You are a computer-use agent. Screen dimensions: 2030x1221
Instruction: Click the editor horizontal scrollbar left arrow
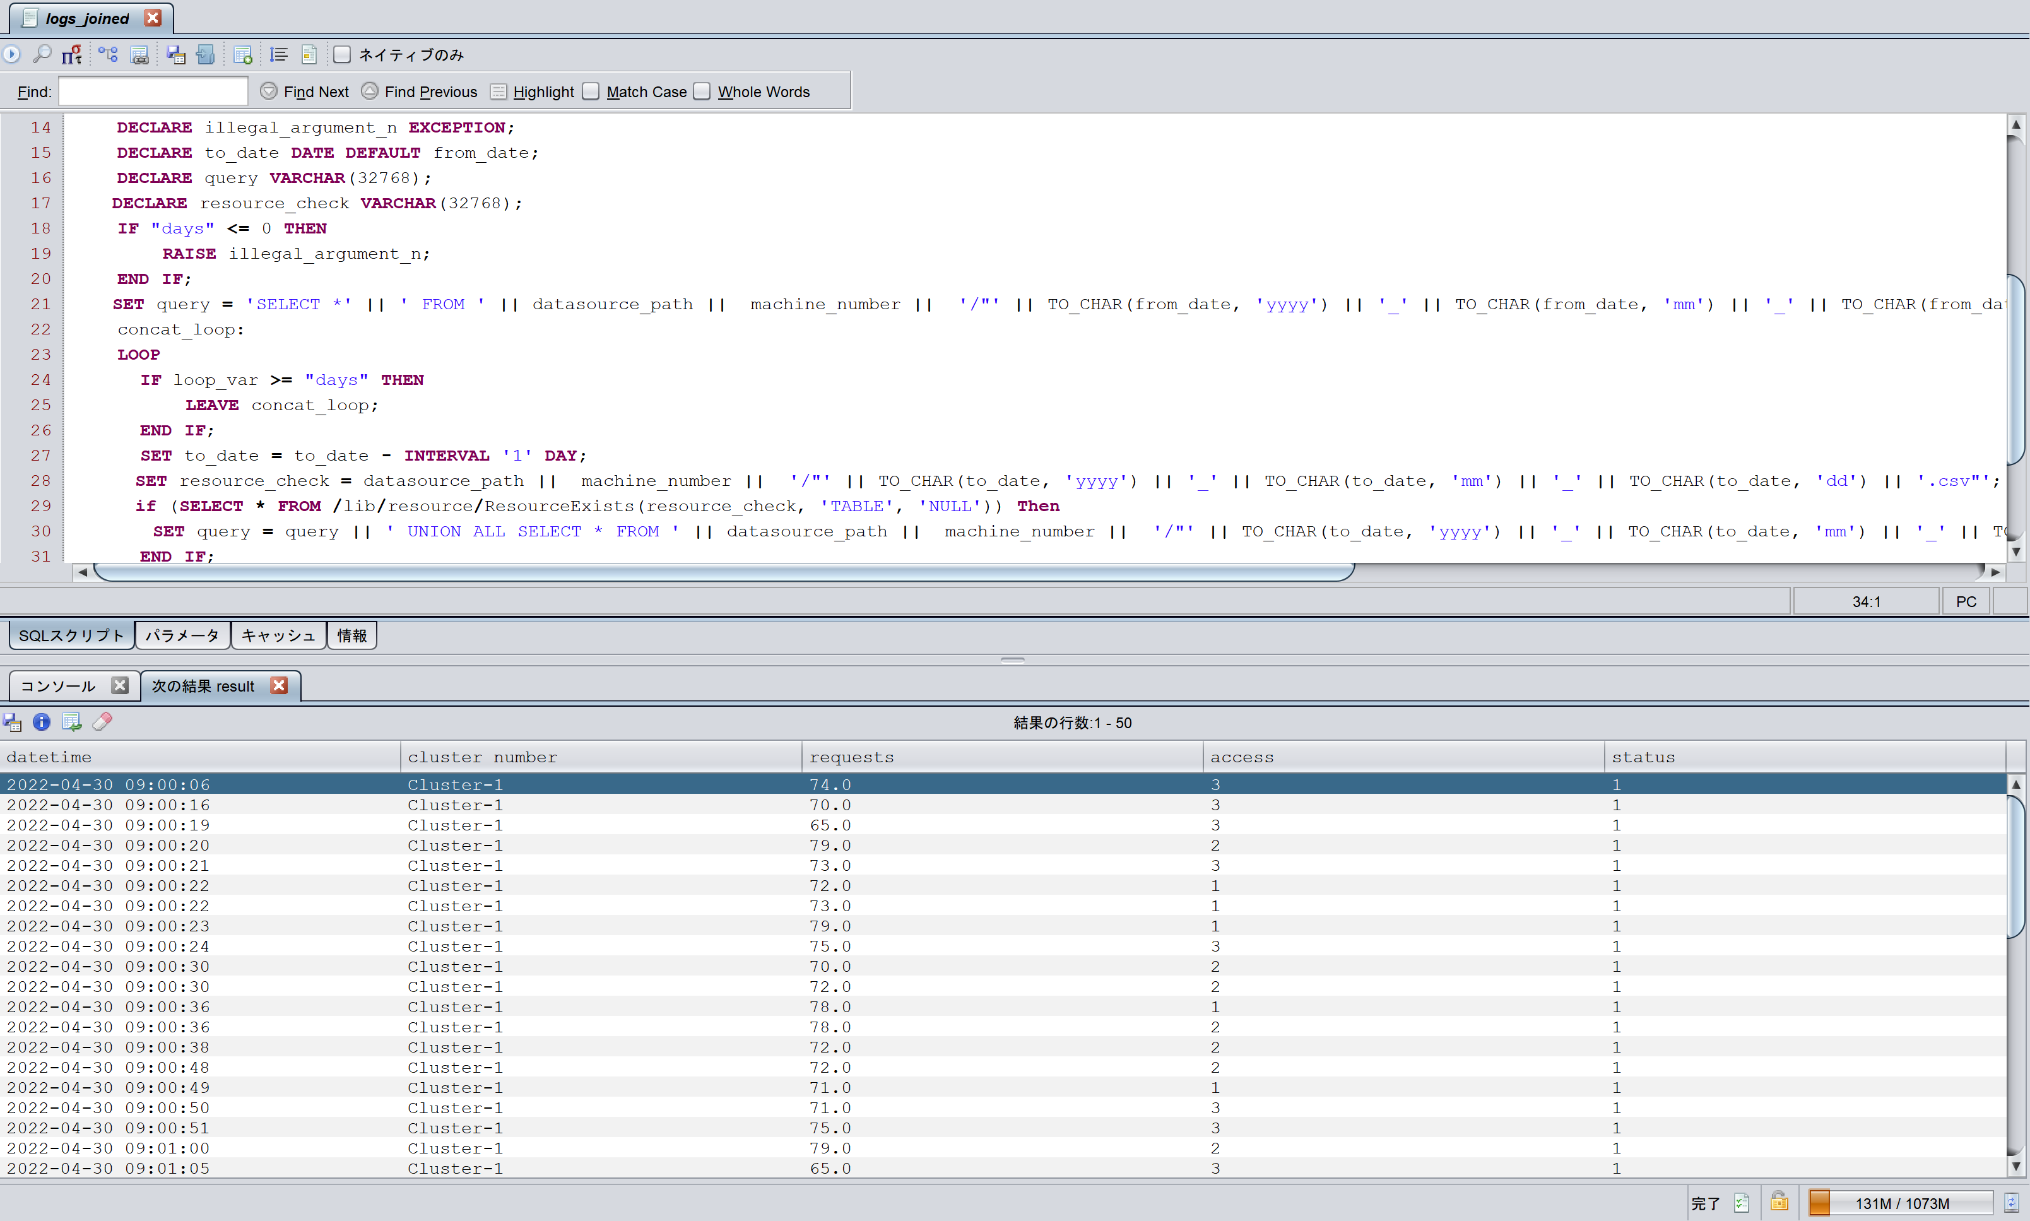click(x=82, y=572)
